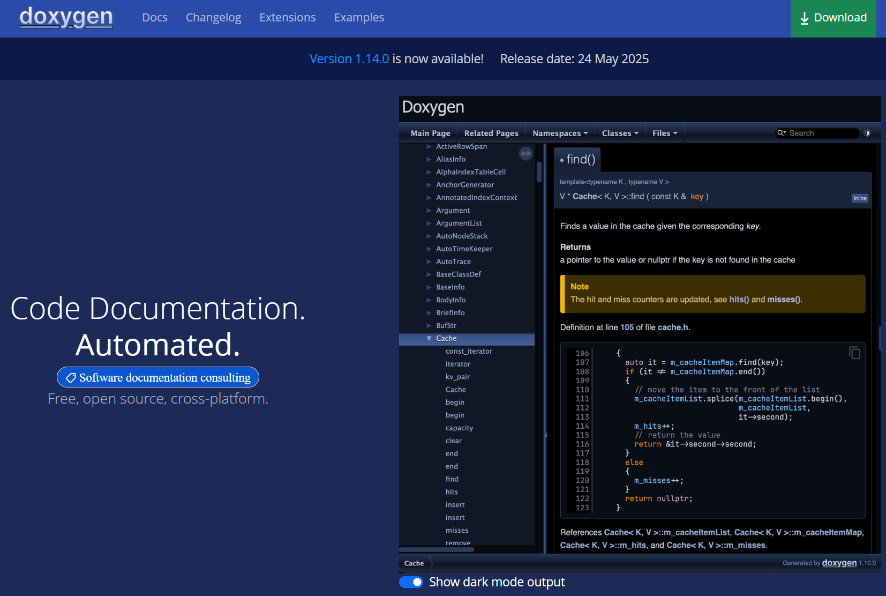Click the diamond permalink beside find()
886x596 pixels.
pyautogui.click(x=561, y=160)
